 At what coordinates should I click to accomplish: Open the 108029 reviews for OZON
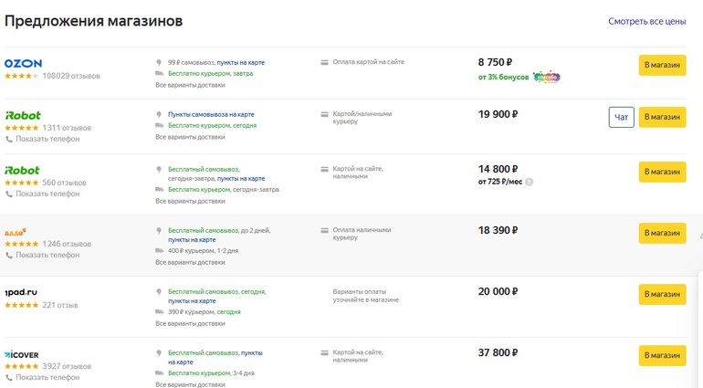pyautogui.click(x=71, y=76)
